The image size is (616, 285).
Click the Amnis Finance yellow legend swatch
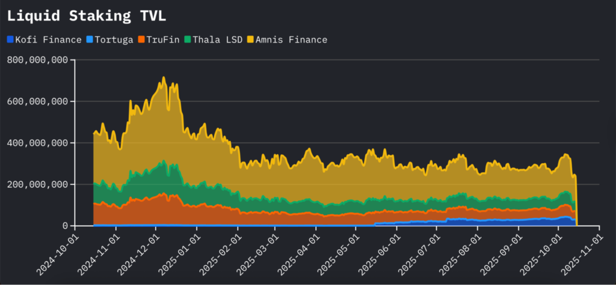click(250, 40)
